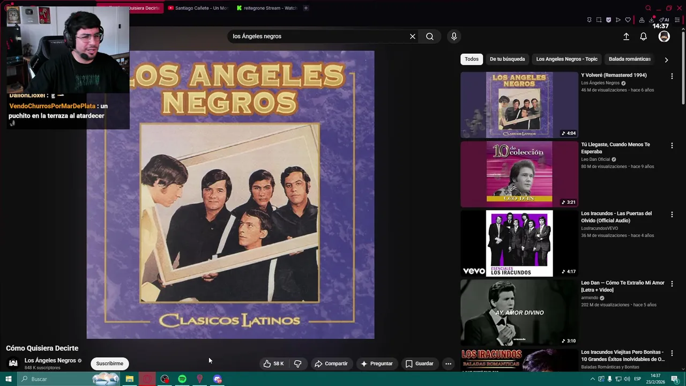Like the video with 58 K thumbs up

pyautogui.click(x=273, y=363)
